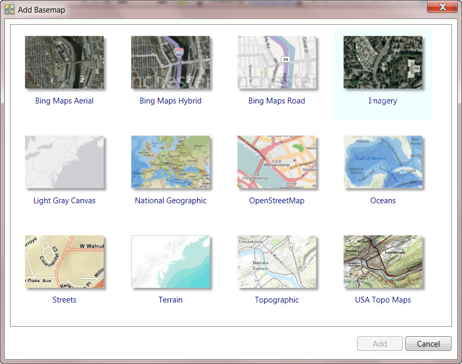Viewport: 462px width, 364px height.
Task: Pick the Imagery basemap thumbnail
Action: 383,63
